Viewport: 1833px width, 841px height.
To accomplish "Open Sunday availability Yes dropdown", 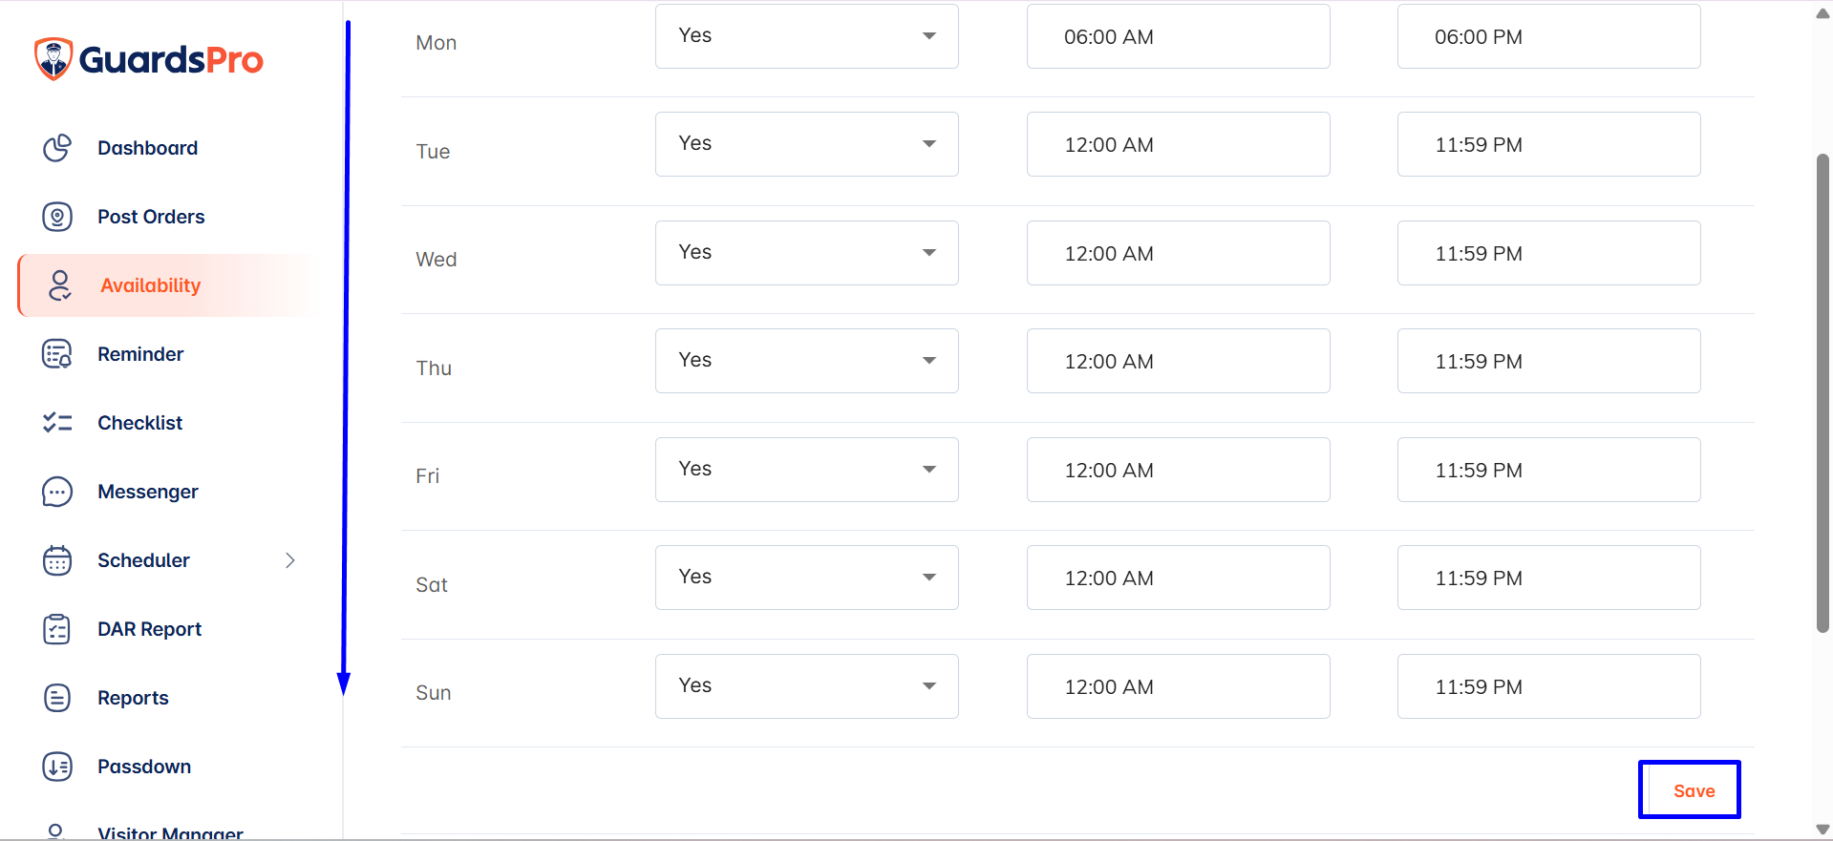I will 807,686.
